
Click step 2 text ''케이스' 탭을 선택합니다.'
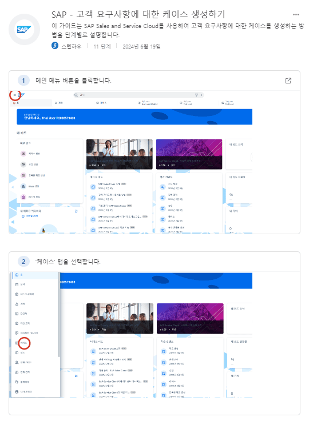click(x=68, y=262)
